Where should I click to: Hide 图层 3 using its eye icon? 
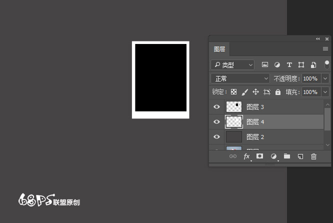[217, 107]
